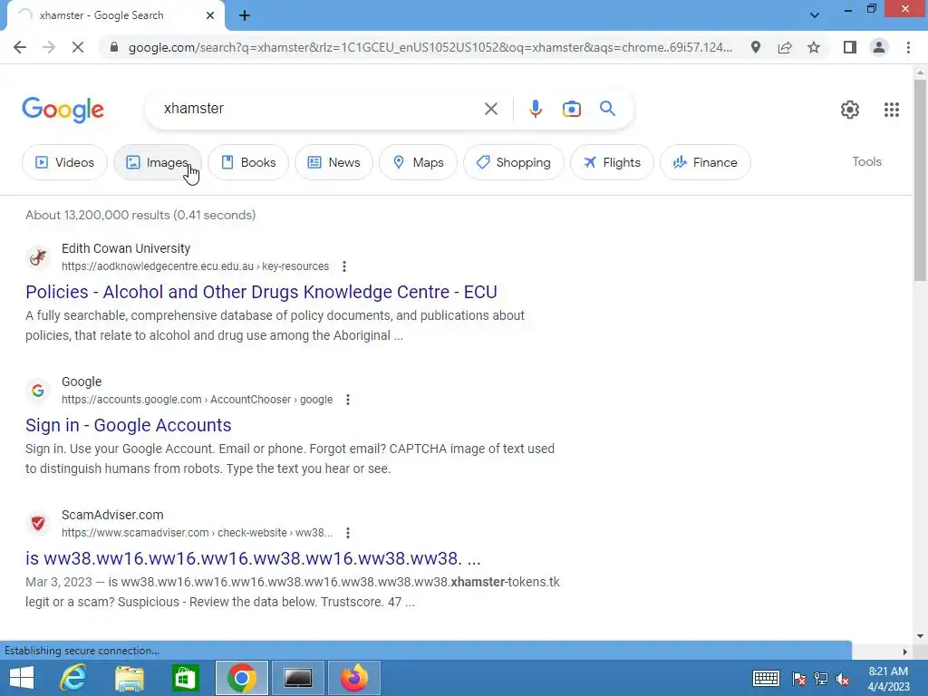Select Chrome in the taskbar

pos(241,678)
